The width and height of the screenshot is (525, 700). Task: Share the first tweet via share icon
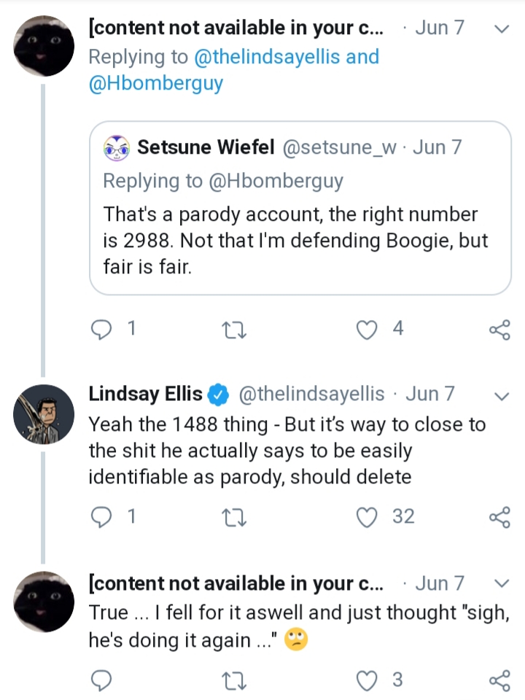(499, 330)
